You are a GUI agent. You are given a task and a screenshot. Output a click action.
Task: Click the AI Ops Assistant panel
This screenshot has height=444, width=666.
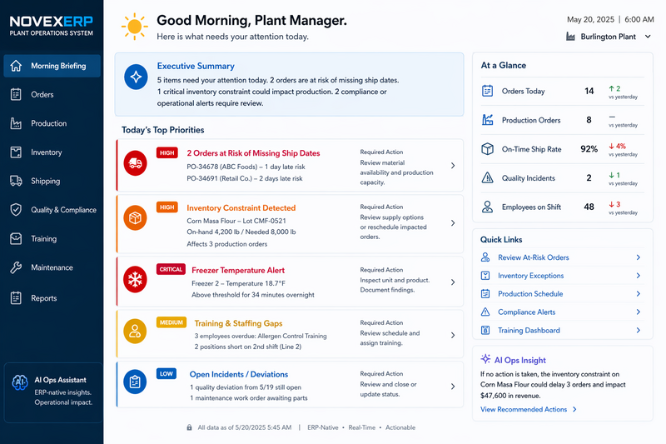[x=53, y=392]
